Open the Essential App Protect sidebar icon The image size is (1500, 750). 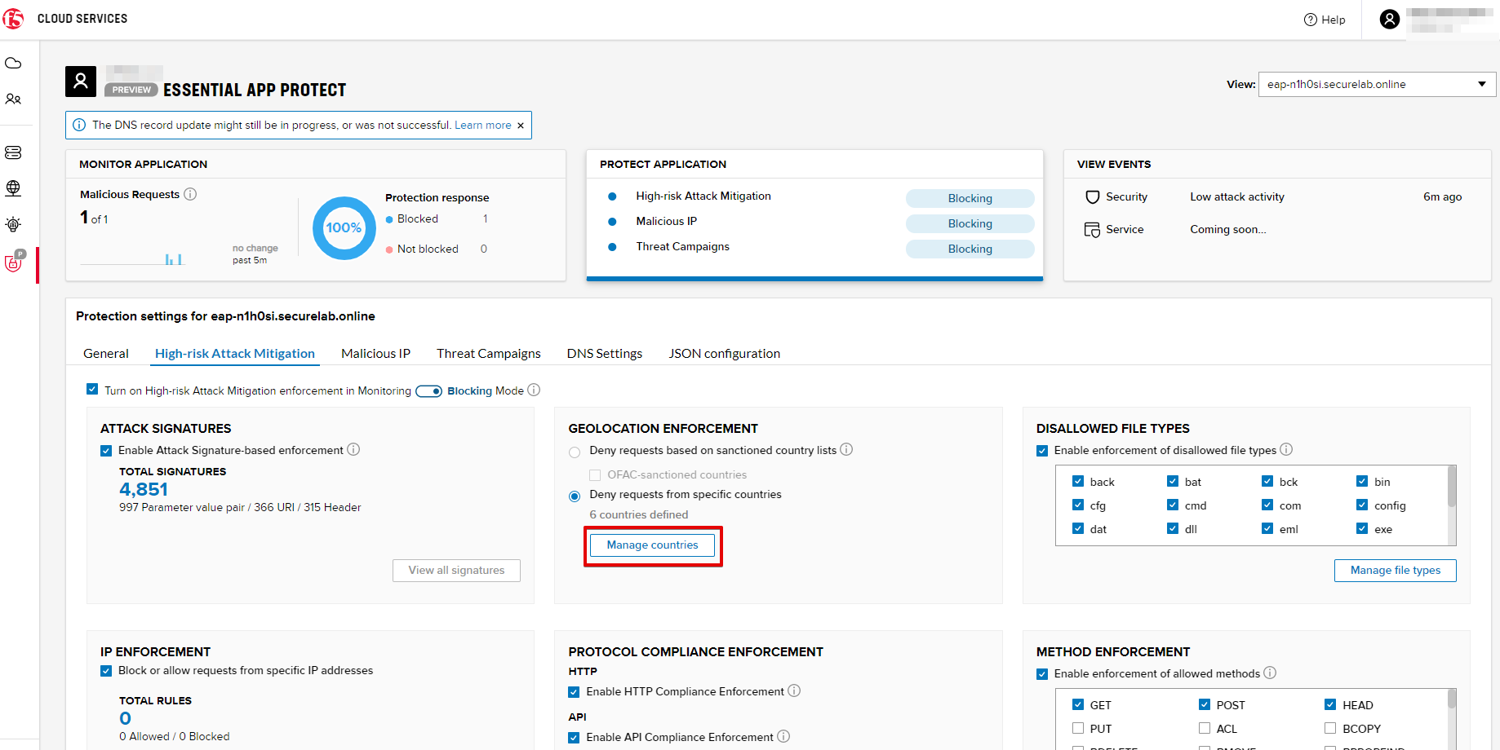coord(14,262)
